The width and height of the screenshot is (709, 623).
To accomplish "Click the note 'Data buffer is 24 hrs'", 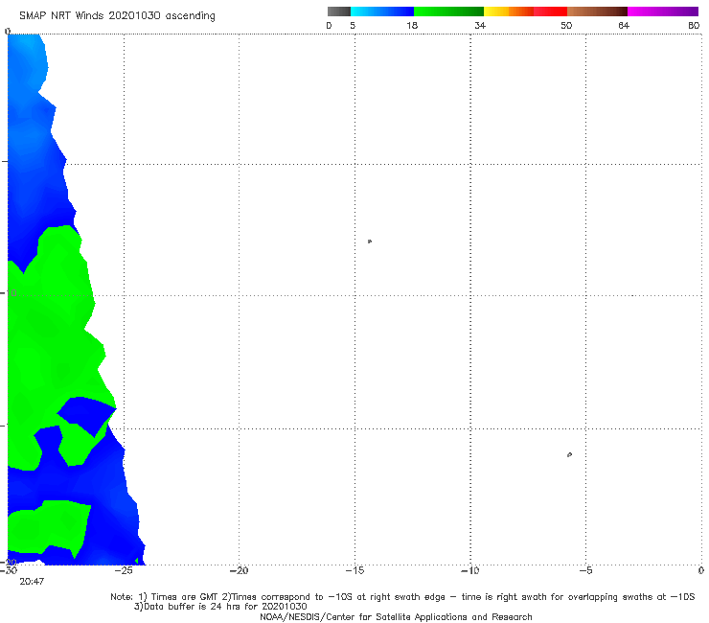I will pyautogui.click(x=220, y=607).
